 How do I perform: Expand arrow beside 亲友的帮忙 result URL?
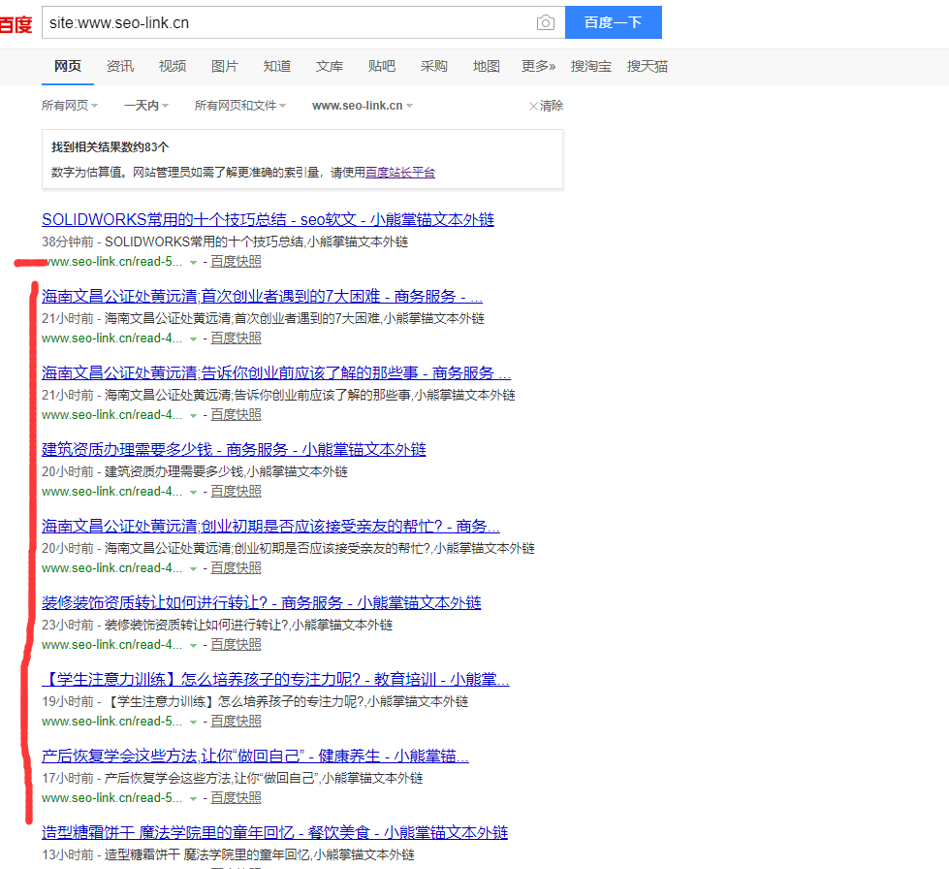click(193, 568)
